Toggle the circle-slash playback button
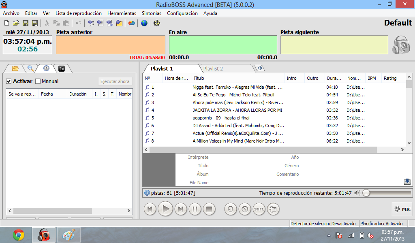 (245, 209)
